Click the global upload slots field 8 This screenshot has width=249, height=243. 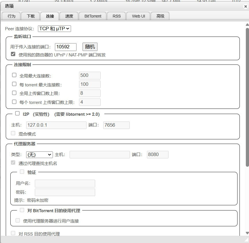point(90,93)
